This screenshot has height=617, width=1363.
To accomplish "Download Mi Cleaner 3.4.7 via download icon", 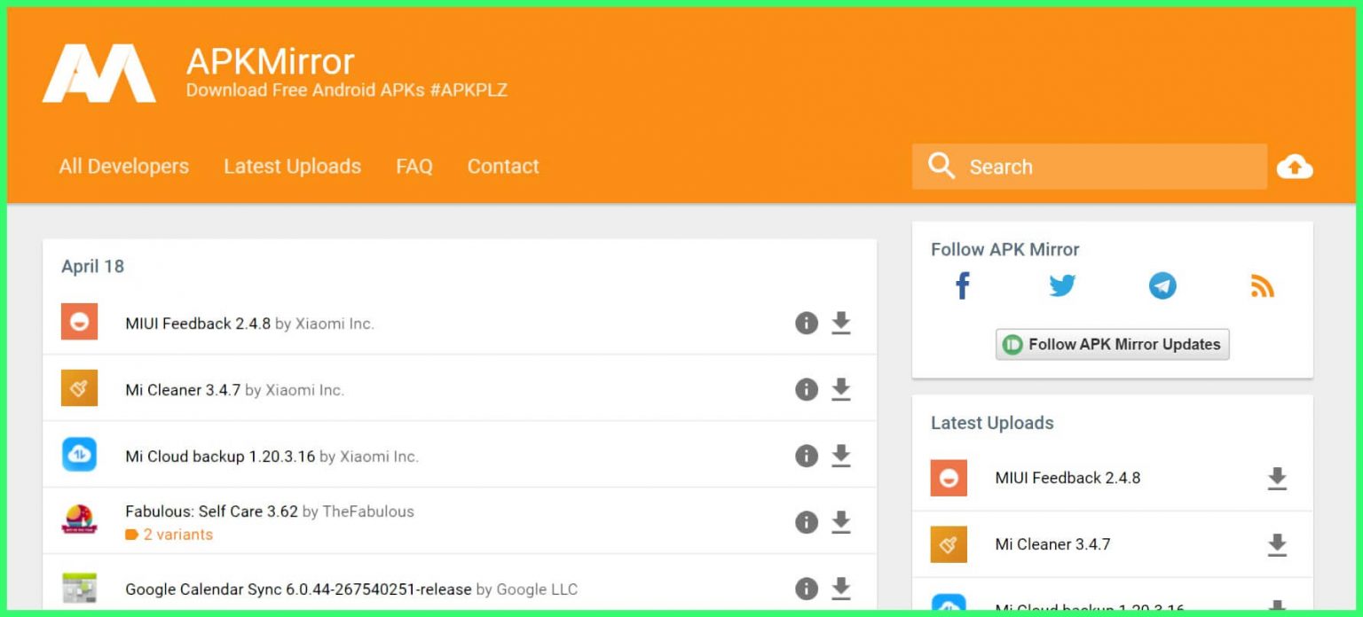I will [x=841, y=389].
